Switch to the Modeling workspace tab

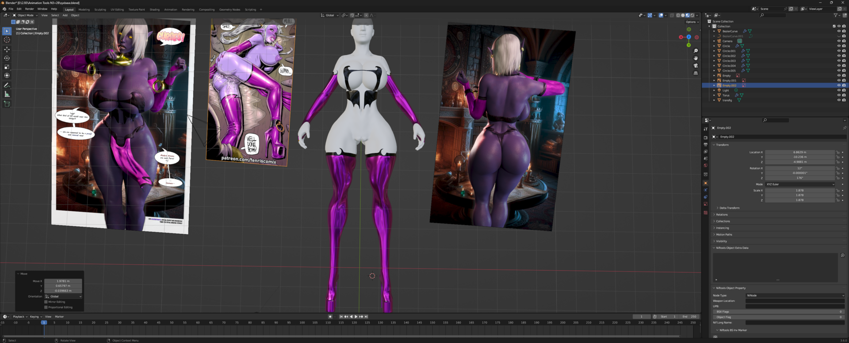pos(84,9)
